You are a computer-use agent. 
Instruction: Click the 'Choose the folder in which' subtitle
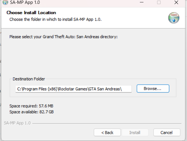coord(57,19)
